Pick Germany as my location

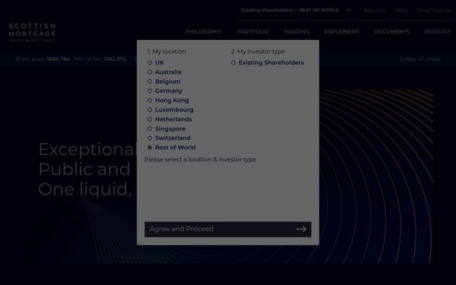(x=149, y=91)
